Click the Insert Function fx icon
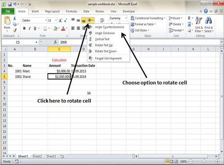Screen dimensions: 224x165 [55, 42]
